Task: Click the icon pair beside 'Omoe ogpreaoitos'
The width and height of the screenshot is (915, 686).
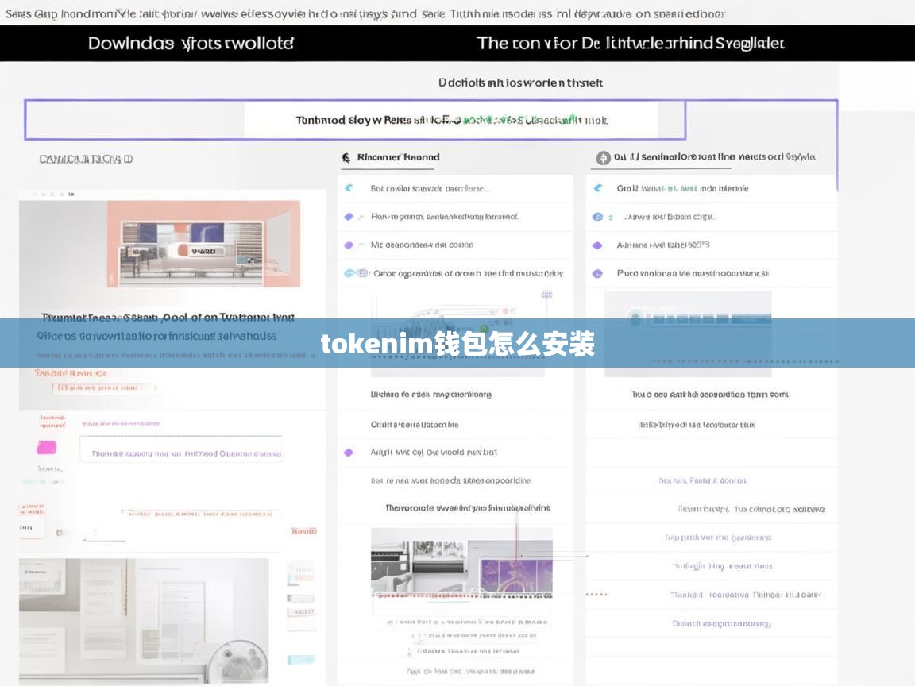Action: (355, 273)
